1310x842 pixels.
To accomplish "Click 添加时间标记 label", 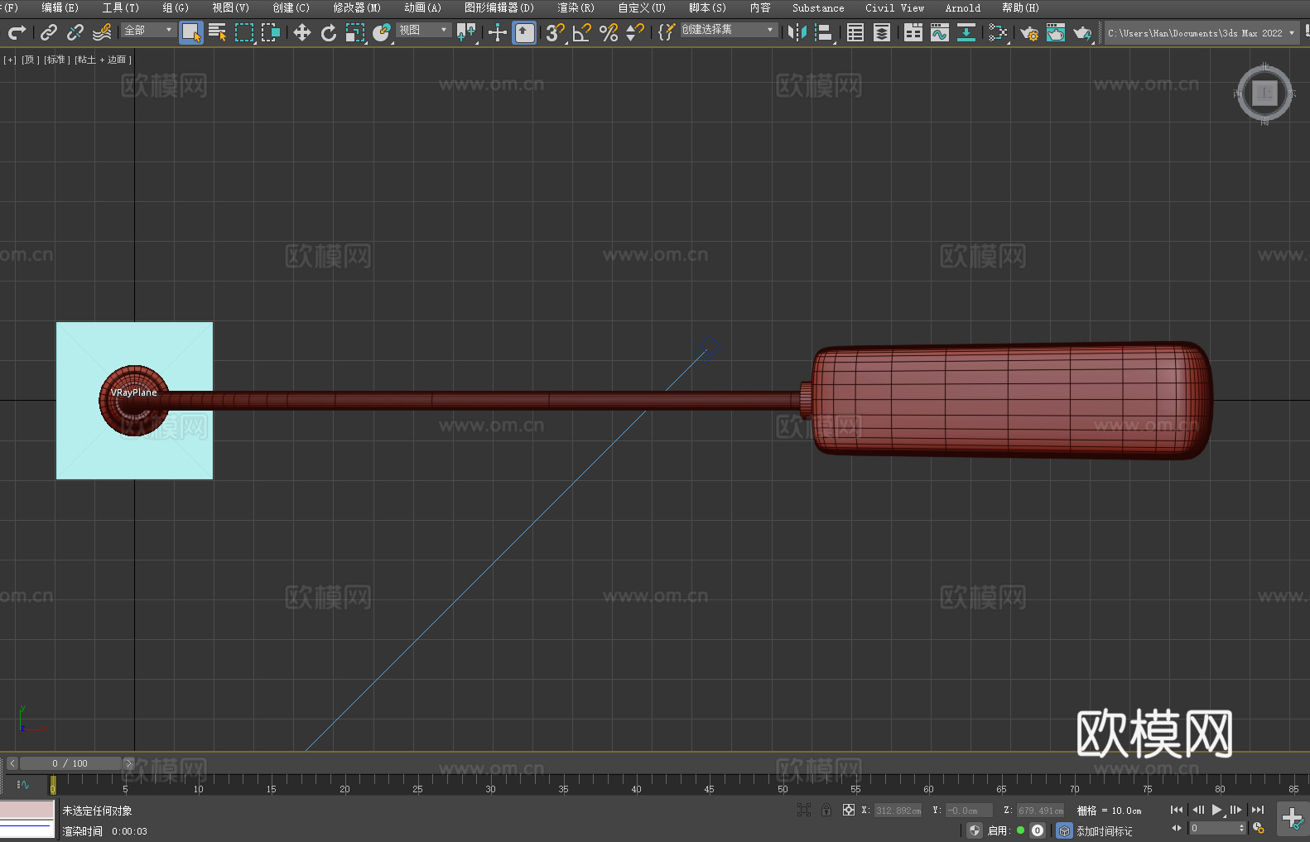I will pyautogui.click(x=1104, y=830).
